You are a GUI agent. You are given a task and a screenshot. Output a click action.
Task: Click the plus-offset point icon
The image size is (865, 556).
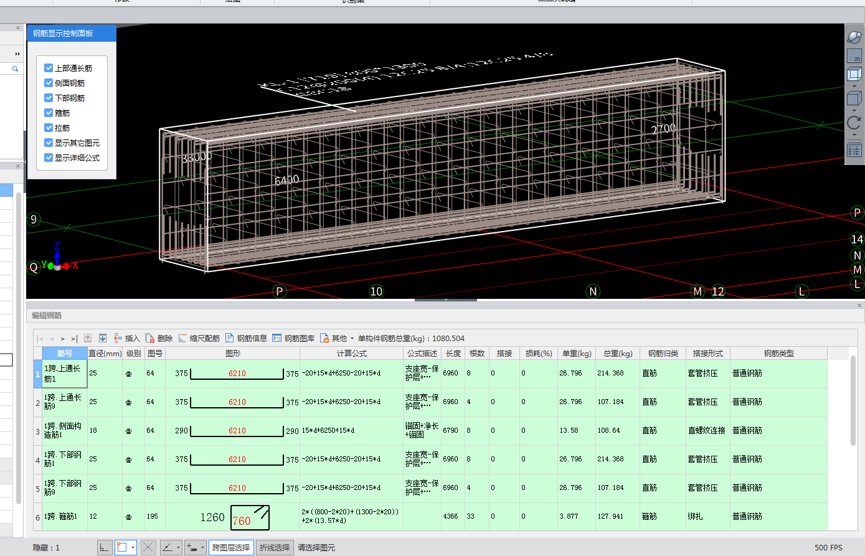click(192, 547)
